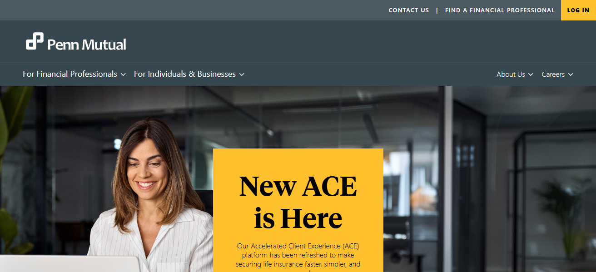Select Find a Financial Professional link
Viewport: 596px width, 272px height.
pos(500,10)
